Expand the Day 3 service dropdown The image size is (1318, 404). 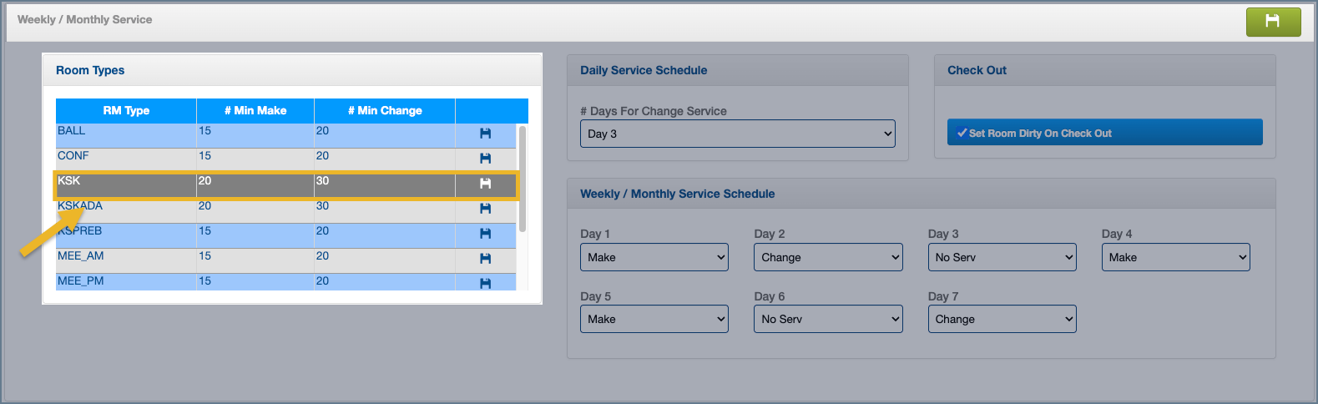pyautogui.click(x=1002, y=257)
